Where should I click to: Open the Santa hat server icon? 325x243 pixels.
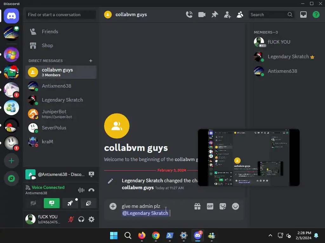click(x=11, y=72)
